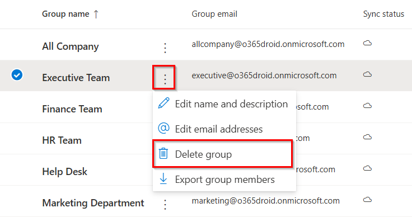Open the Help Desk group

[x=64, y=172]
